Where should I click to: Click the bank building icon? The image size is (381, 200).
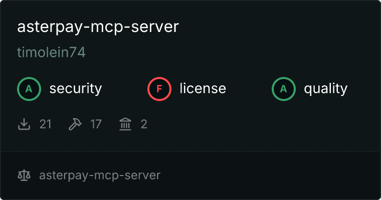[125, 124]
